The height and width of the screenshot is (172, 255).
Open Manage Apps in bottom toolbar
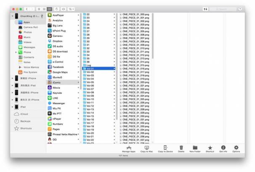(129, 149)
